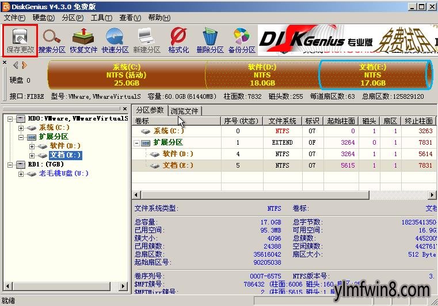Open the 查看(V) menu
Screen dimensions: 438x306
[x=130, y=18]
